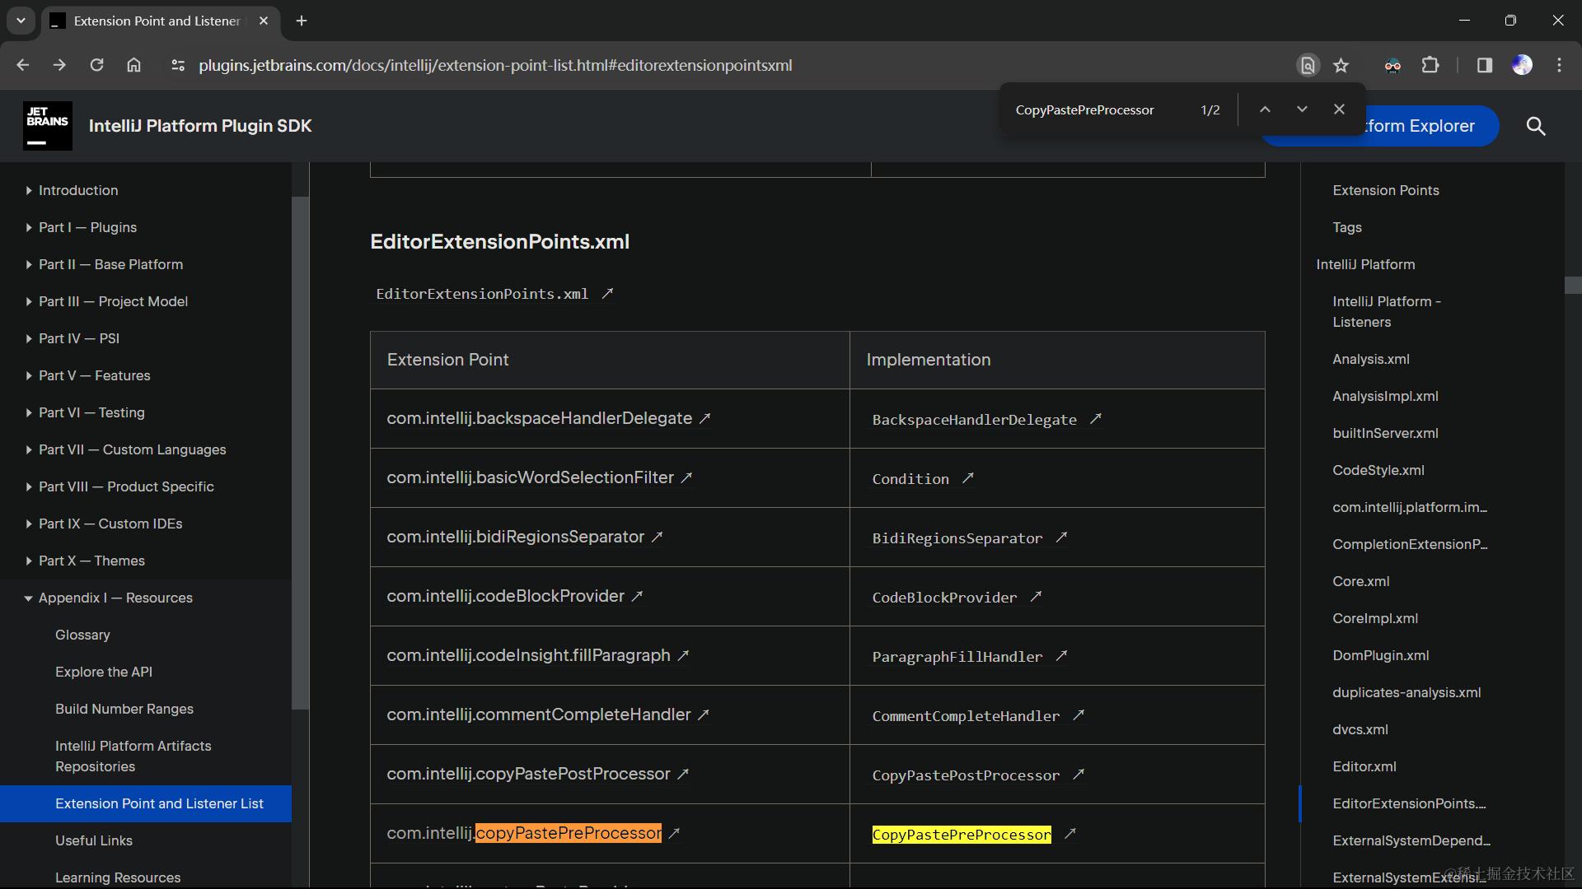
Task: Expand Part VII — Custom Languages
Action: pos(29,449)
